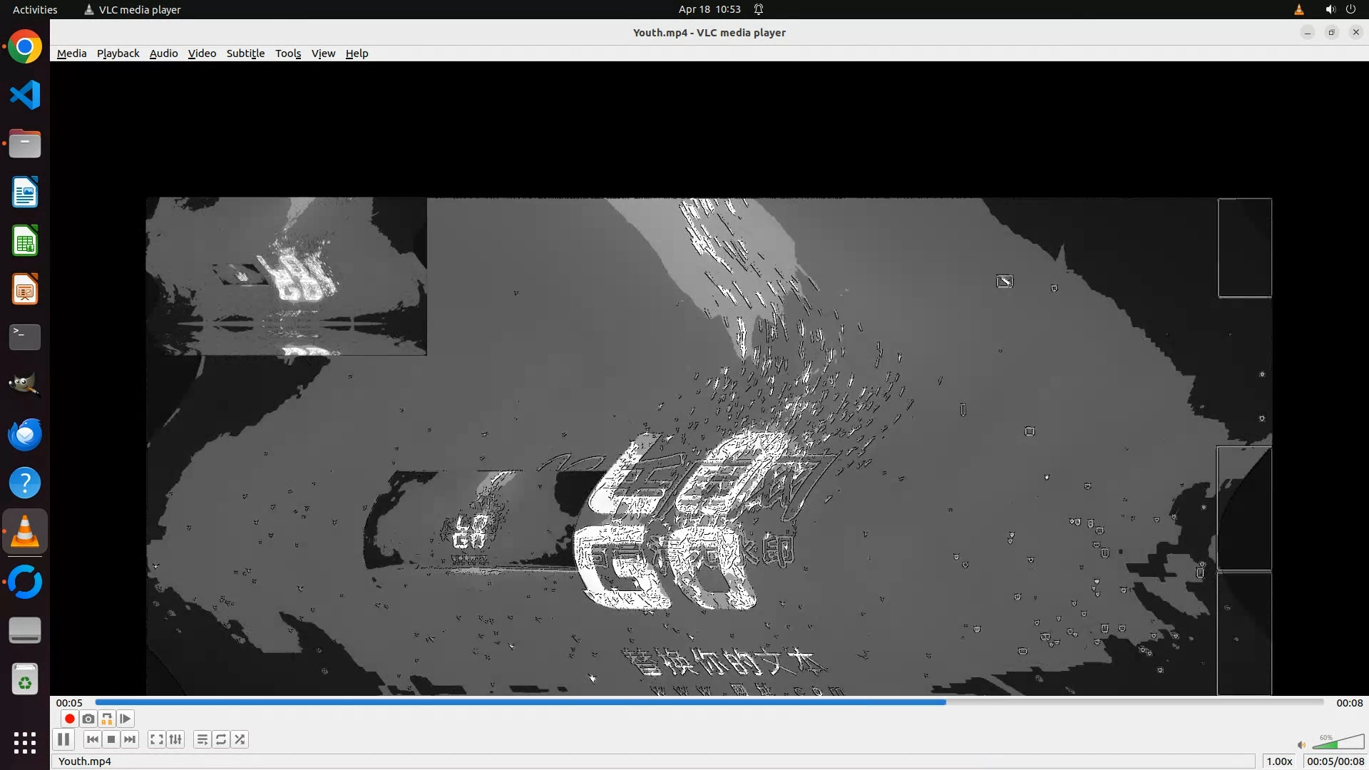Open extended settings and effects
This screenshot has width=1369, height=770.
[x=175, y=739]
